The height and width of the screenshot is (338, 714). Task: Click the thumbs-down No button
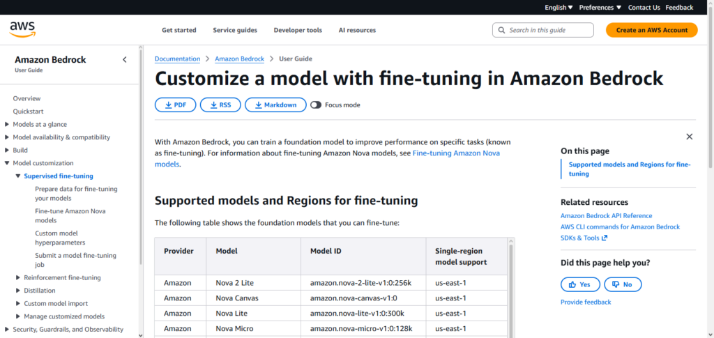click(623, 284)
